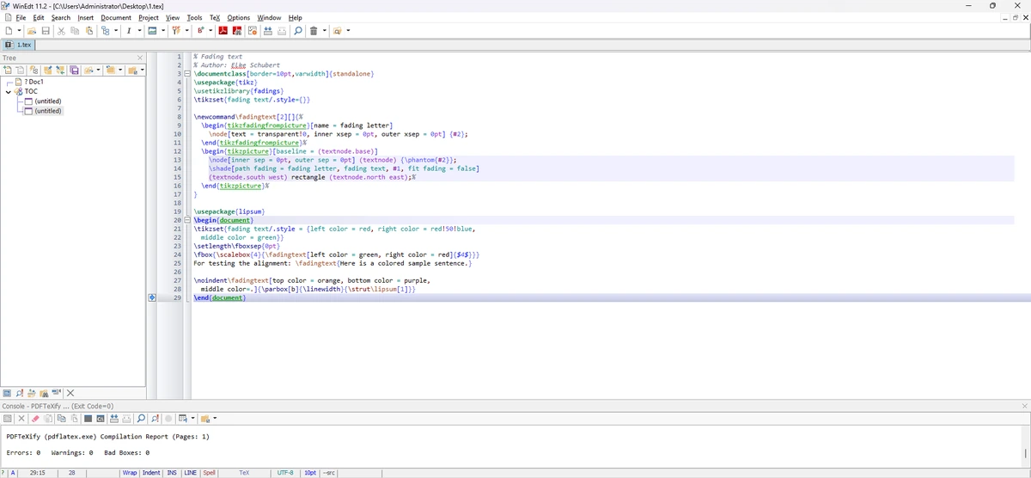This screenshot has width=1031, height=478.
Task: Select the first (untitled) item under TOC
Action: [x=47, y=101]
